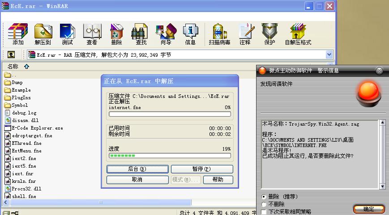
Task: Click the 名称 column header
Action: point(13,67)
